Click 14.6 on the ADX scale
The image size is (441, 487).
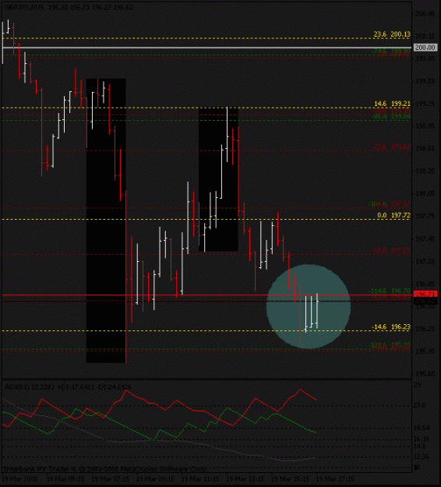(420, 446)
